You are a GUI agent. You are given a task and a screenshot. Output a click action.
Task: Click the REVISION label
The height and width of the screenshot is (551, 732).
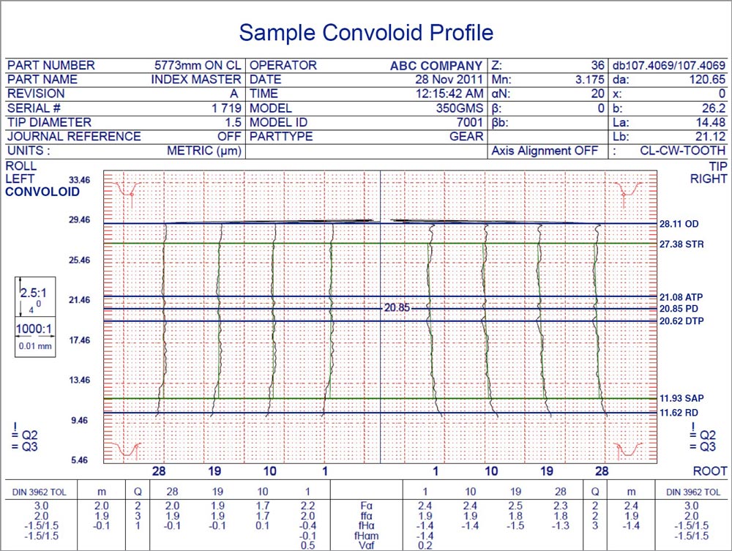(35, 94)
